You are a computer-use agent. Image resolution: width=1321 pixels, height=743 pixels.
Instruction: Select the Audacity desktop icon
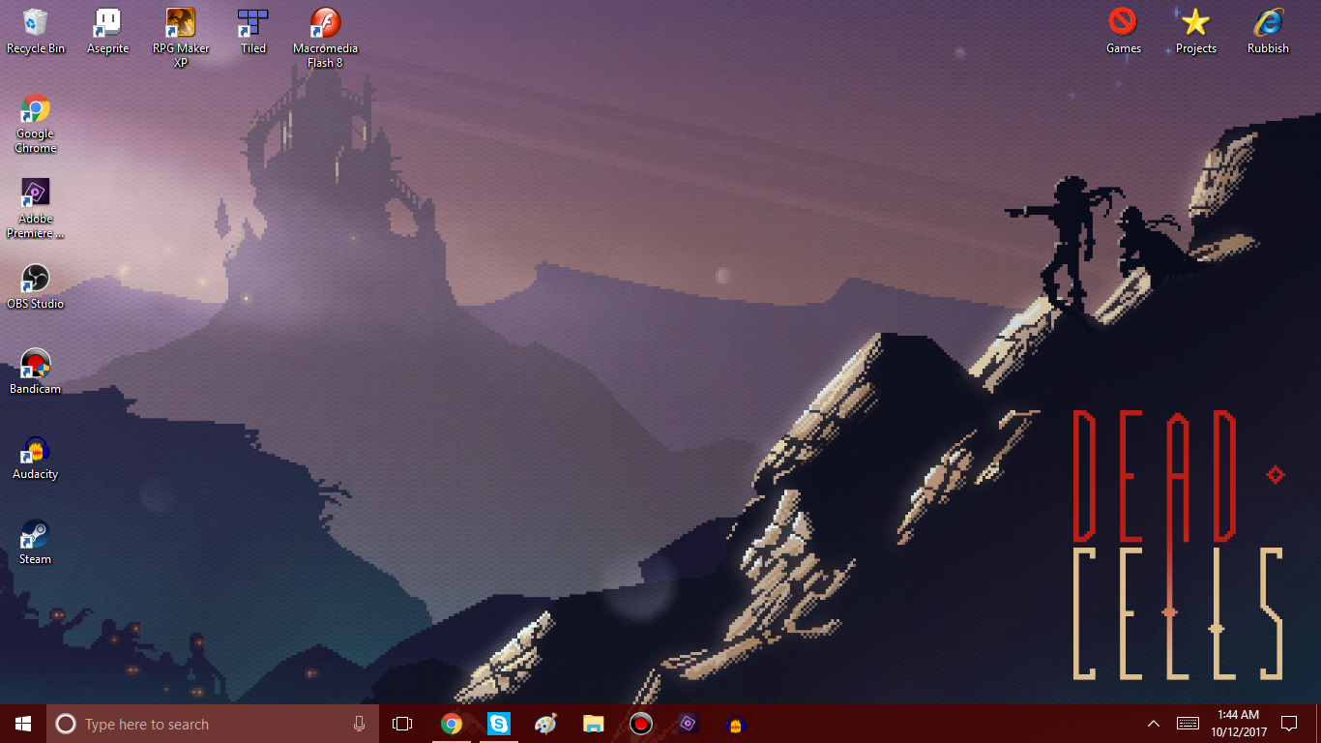pyautogui.click(x=36, y=449)
